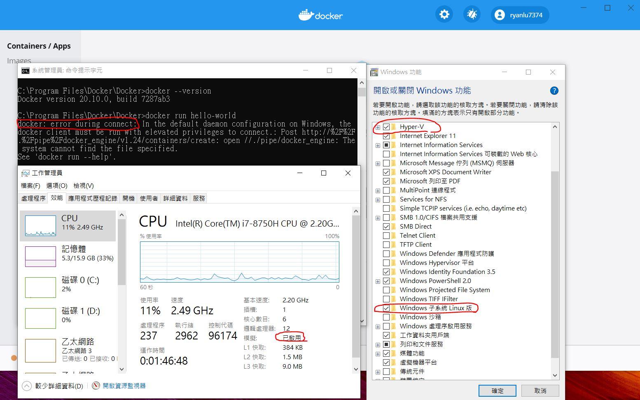This screenshot has width=640, height=400.
Task: Open the 選項(O) menu in Task Manager
Action: pos(57,185)
